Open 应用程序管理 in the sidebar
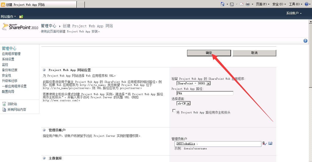 pos(11,54)
